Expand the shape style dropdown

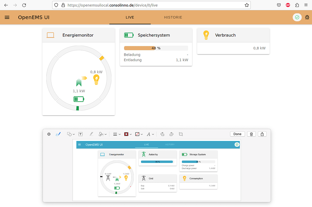[x=142, y=134]
